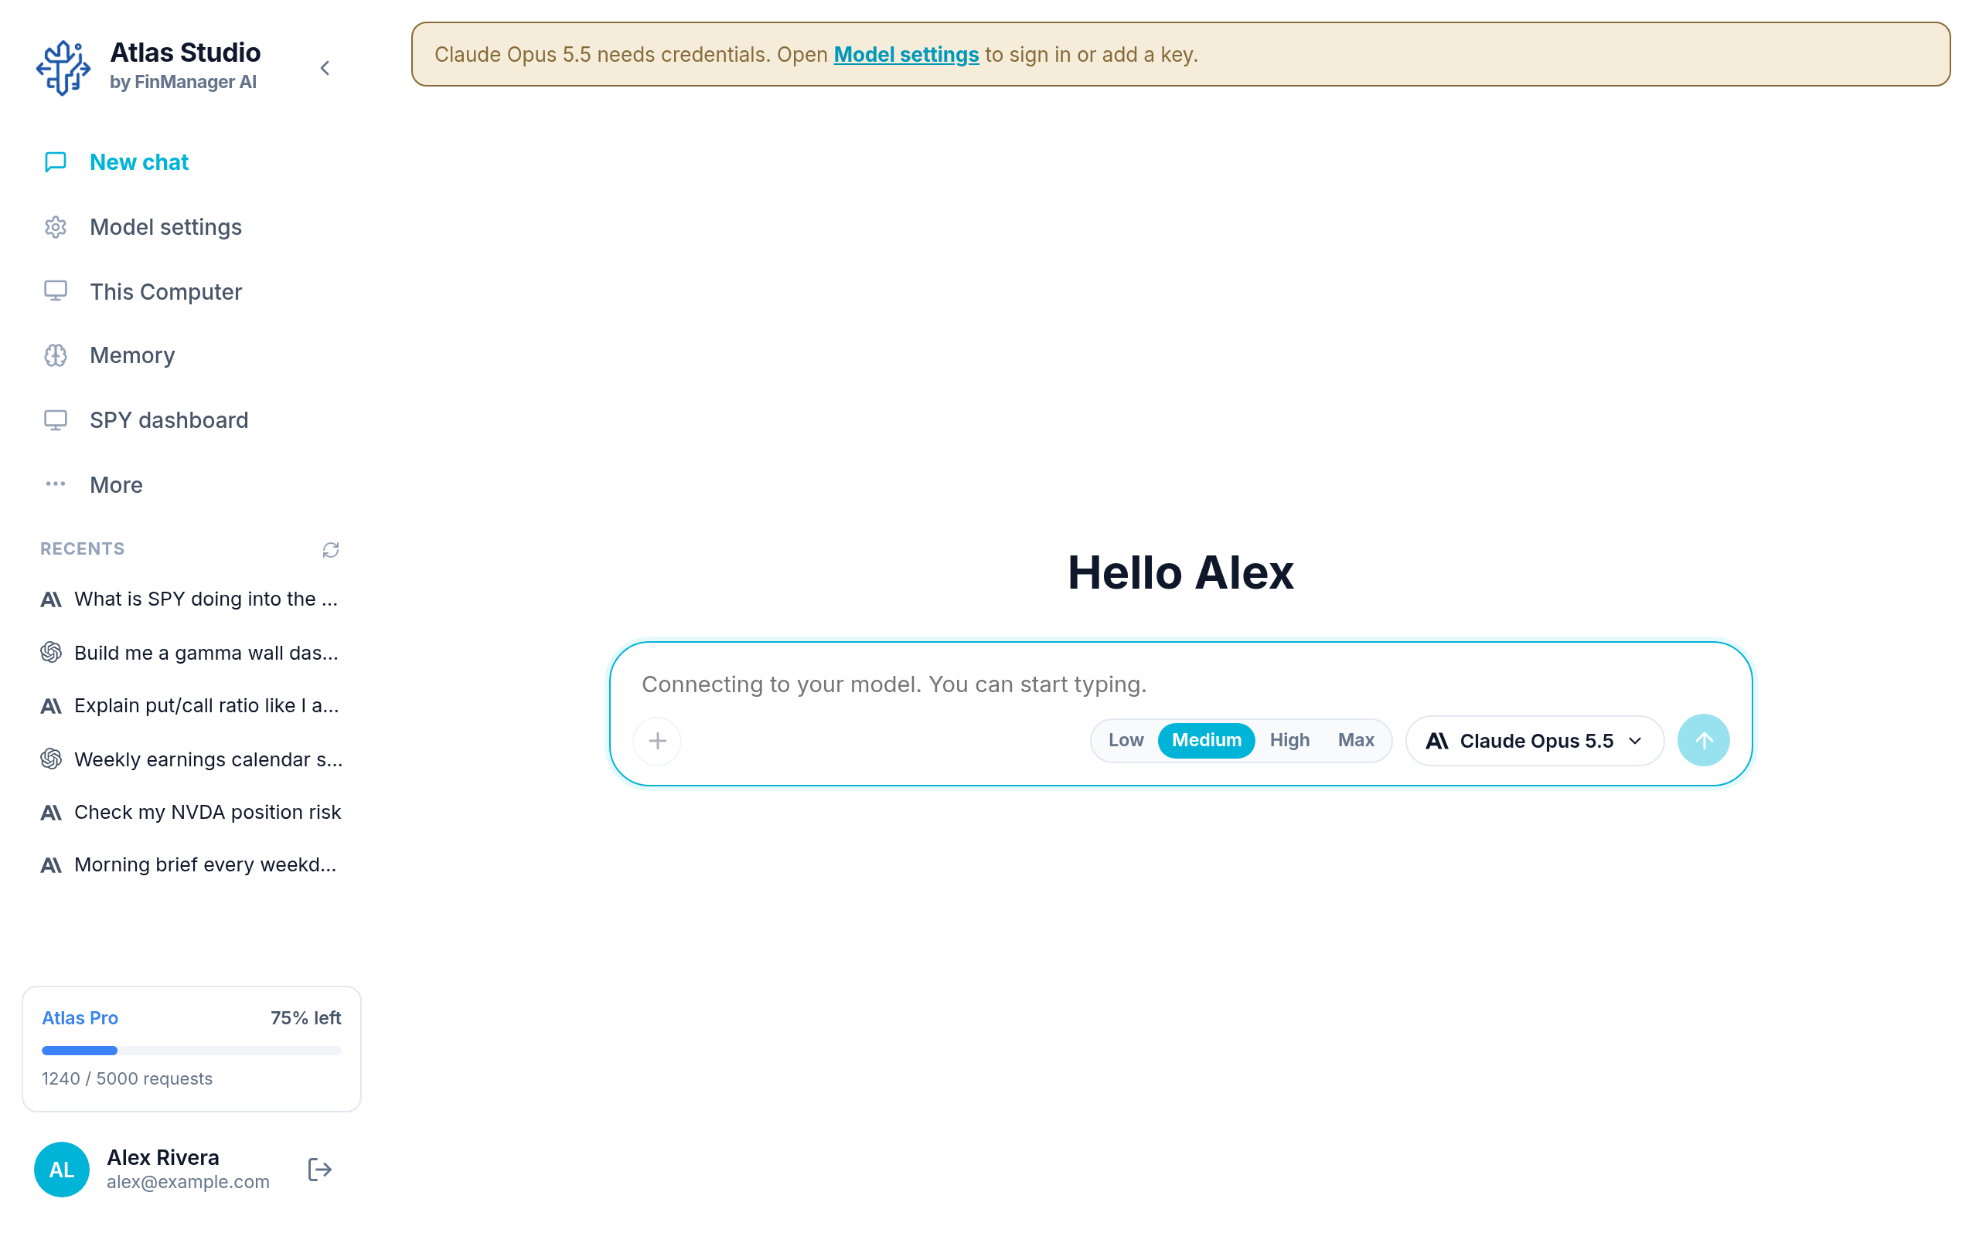Open the SPY dashboard entry
Viewport: 1979px width, 1236px height.
[x=192, y=420]
